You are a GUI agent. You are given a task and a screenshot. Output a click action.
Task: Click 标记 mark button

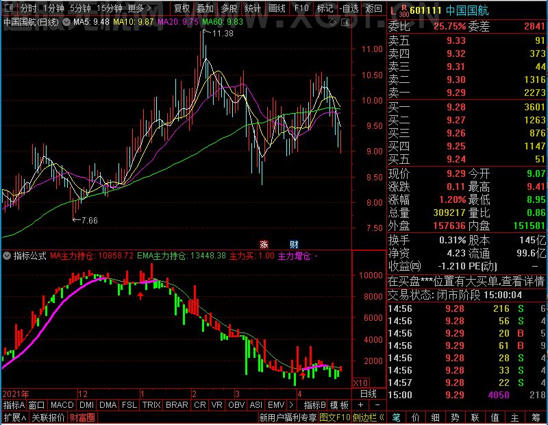pos(325,8)
